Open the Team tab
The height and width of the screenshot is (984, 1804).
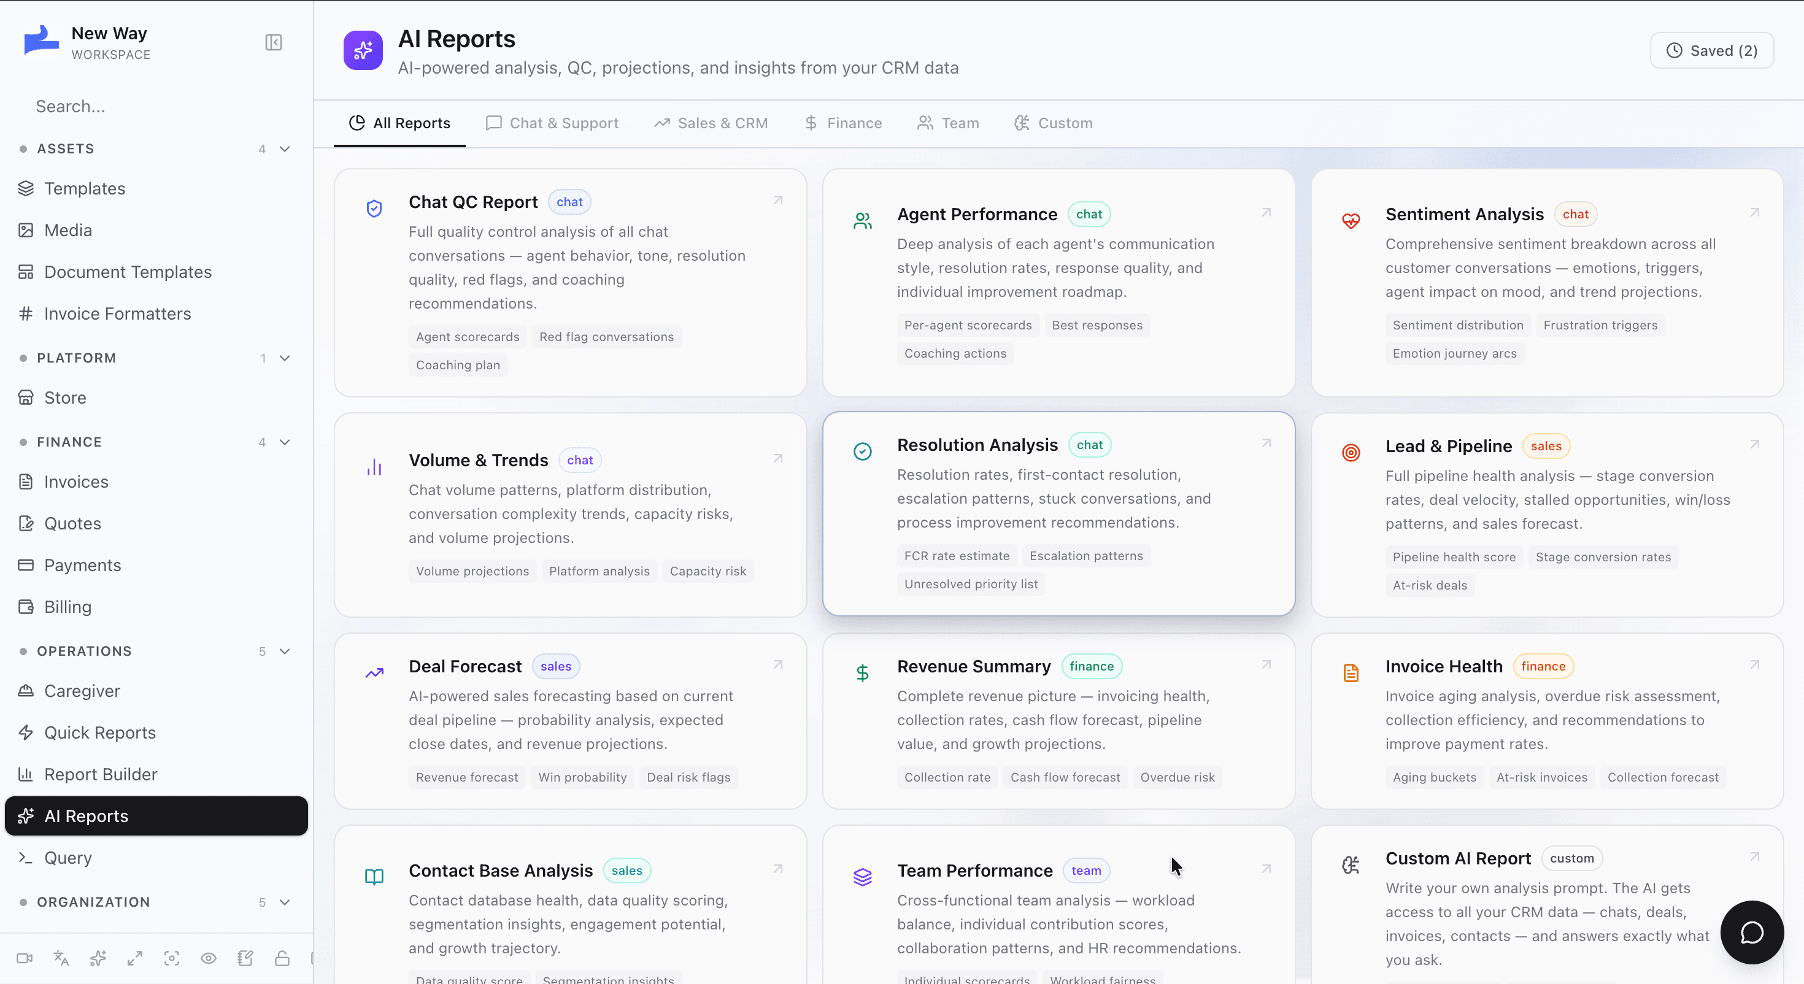948,123
